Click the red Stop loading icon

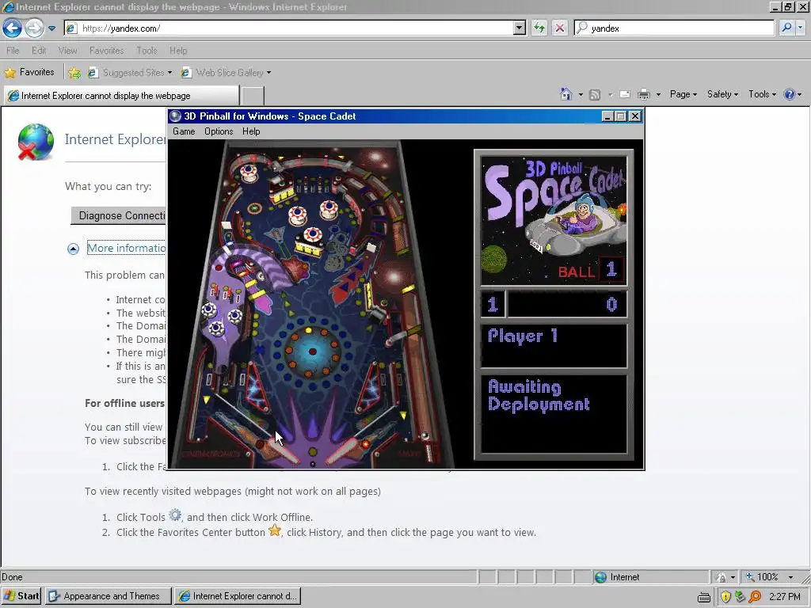tap(560, 28)
